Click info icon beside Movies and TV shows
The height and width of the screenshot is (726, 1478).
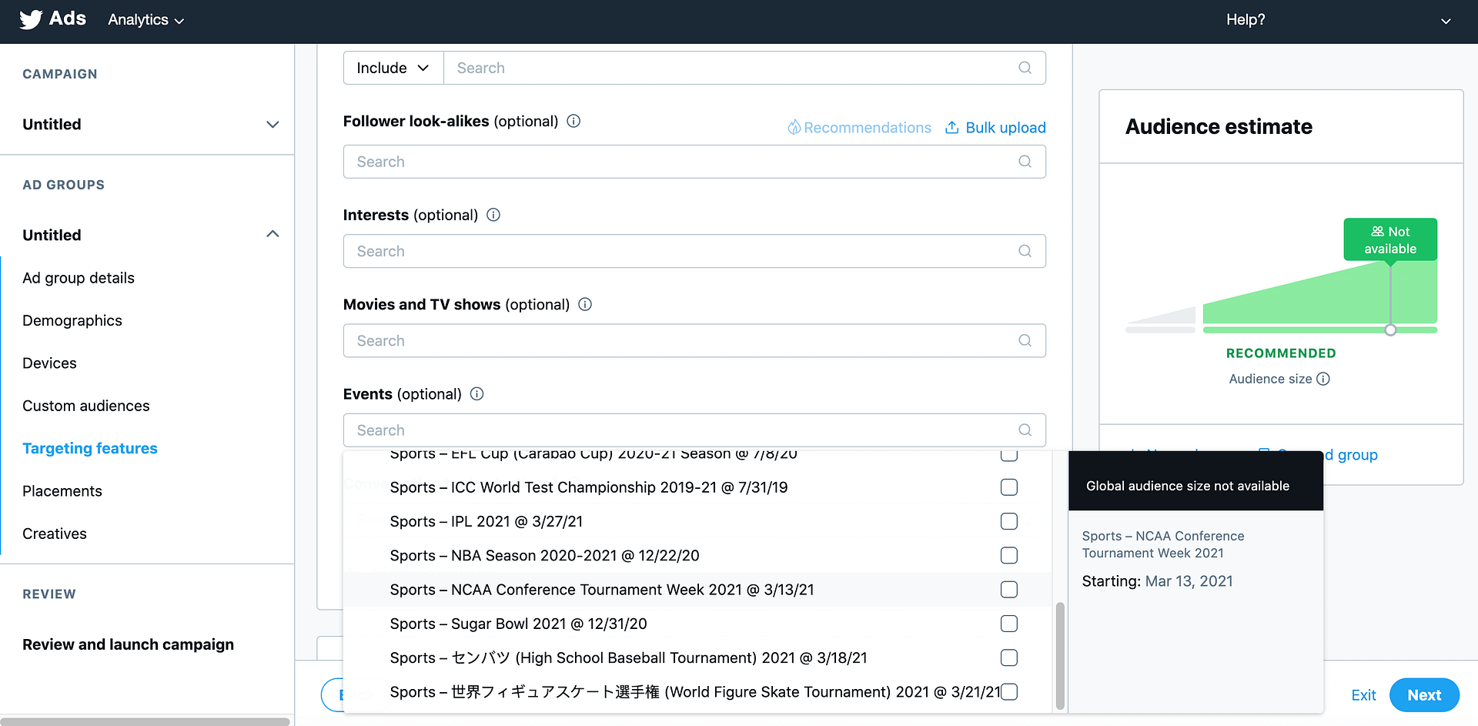pyautogui.click(x=585, y=304)
